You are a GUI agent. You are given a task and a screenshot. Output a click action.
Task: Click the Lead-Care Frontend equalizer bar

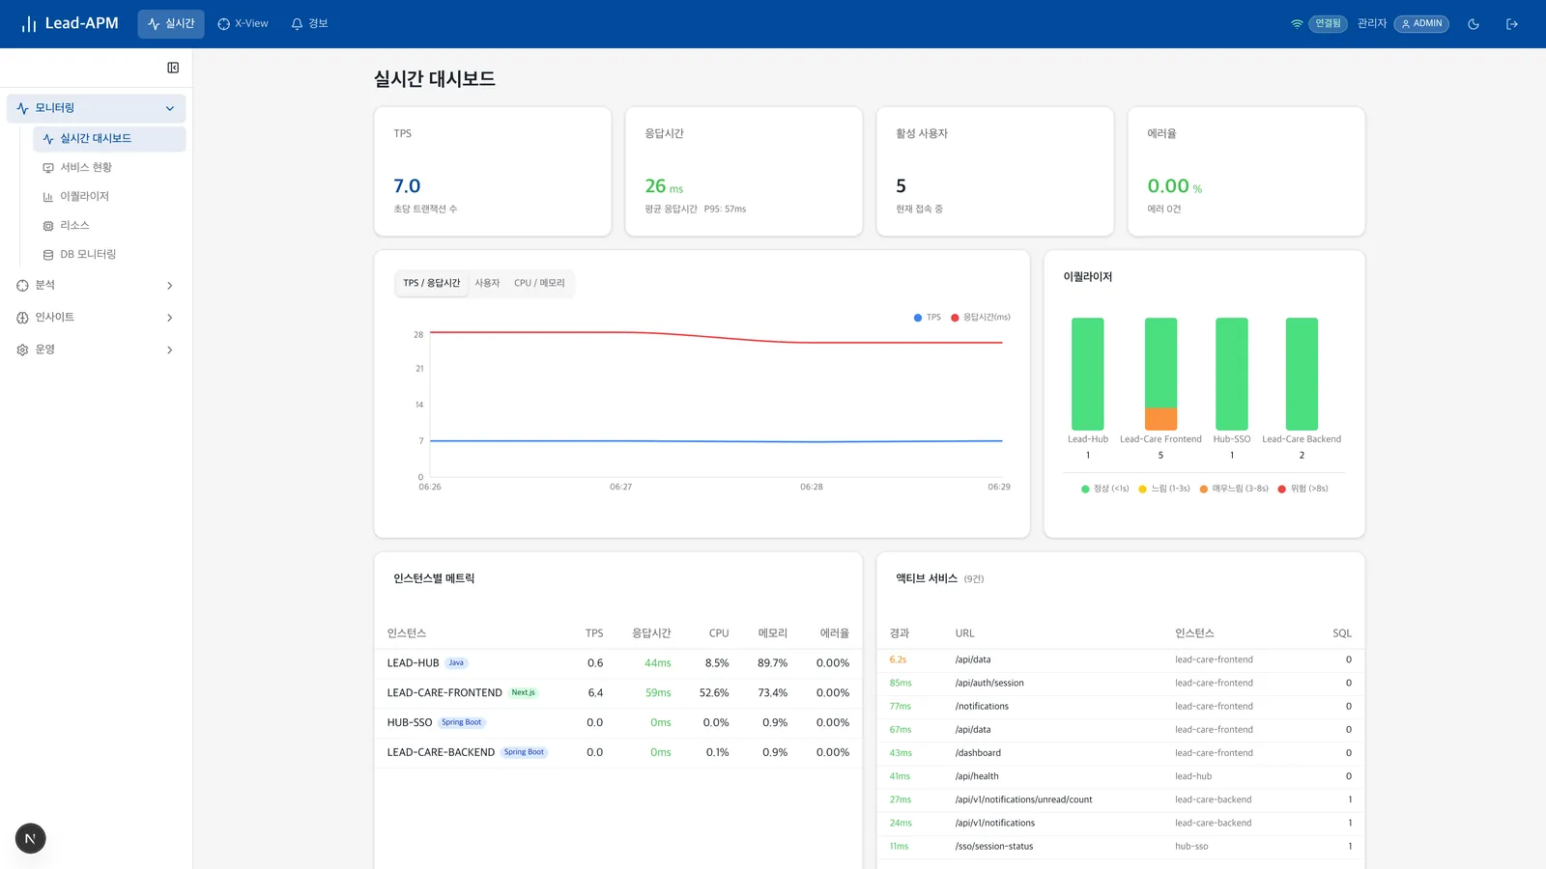tap(1160, 374)
